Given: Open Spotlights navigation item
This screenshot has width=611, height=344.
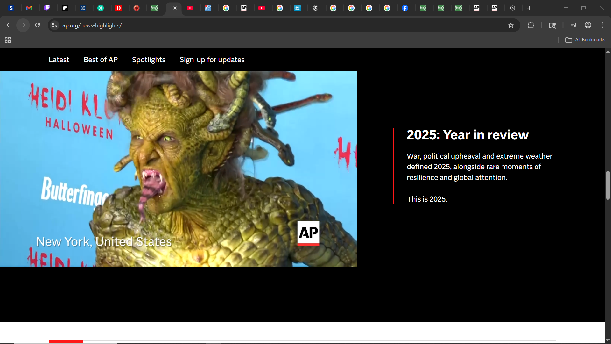Looking at the screenshot, I should coord(149,60).
